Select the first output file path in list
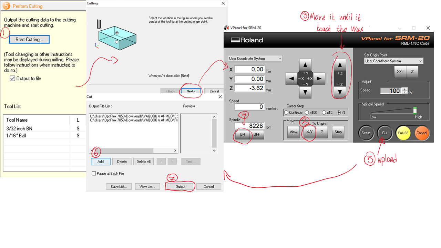 coord(134,116)
